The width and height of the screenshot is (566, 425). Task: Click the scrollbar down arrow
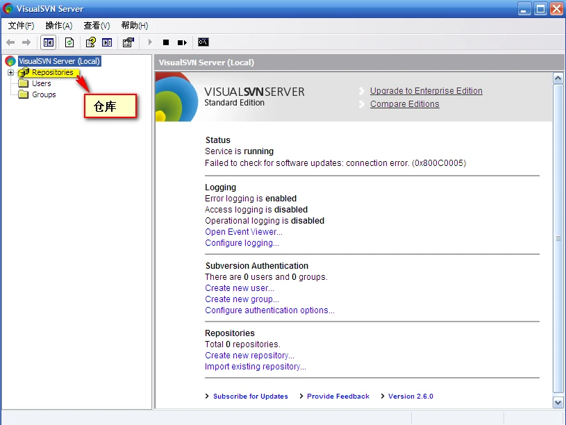558,402
